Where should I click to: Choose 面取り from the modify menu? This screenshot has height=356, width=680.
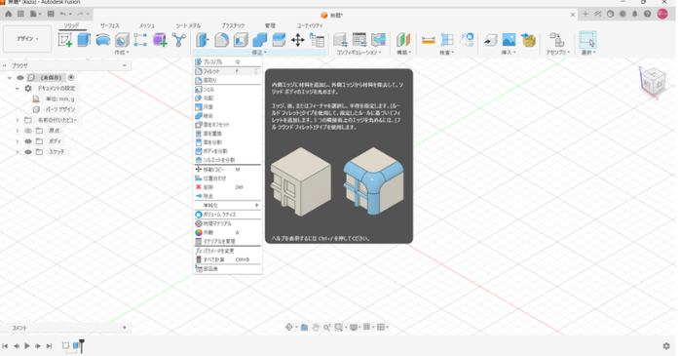tap(228, 80)
